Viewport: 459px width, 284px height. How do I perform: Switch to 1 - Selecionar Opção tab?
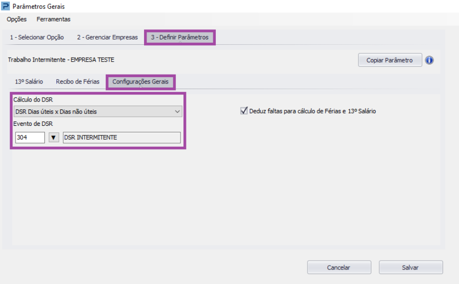pyautogui.click(x=37, y=37)
